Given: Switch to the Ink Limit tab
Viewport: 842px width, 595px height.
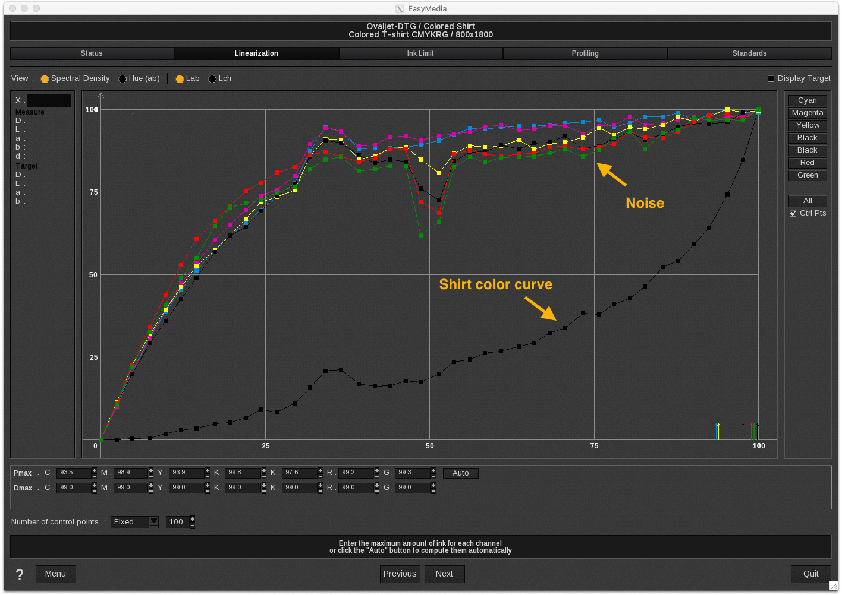Looking at the screenshot, I should [x=420, y=53].
